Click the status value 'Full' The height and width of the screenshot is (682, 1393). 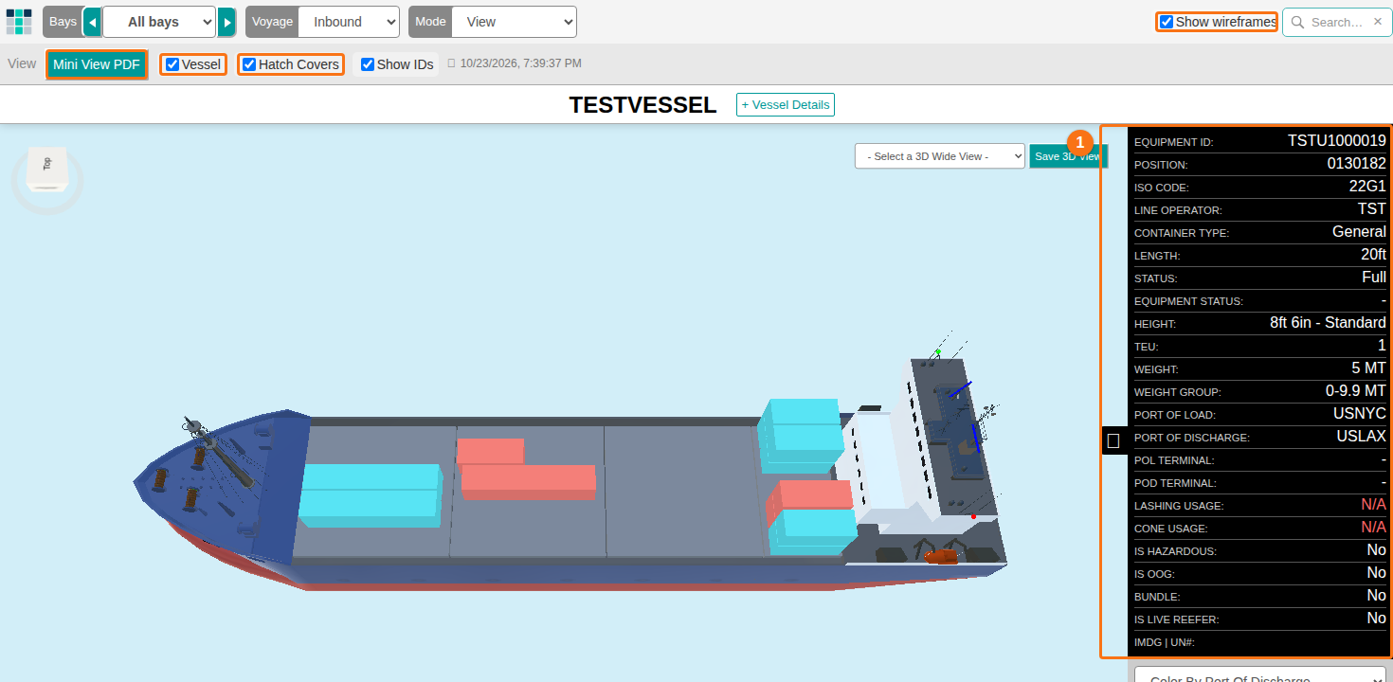click(x=1374, y=278)
